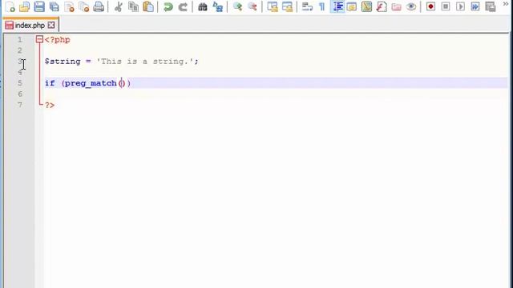This screenshot has height=288, width=513.
Task: Save the current recorded macro
Action: tap(491, 6)
